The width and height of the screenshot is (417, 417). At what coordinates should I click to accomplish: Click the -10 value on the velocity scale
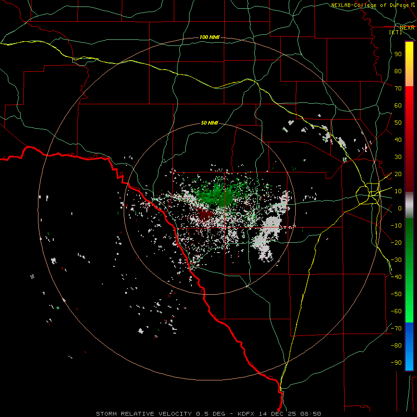[396, 226]
